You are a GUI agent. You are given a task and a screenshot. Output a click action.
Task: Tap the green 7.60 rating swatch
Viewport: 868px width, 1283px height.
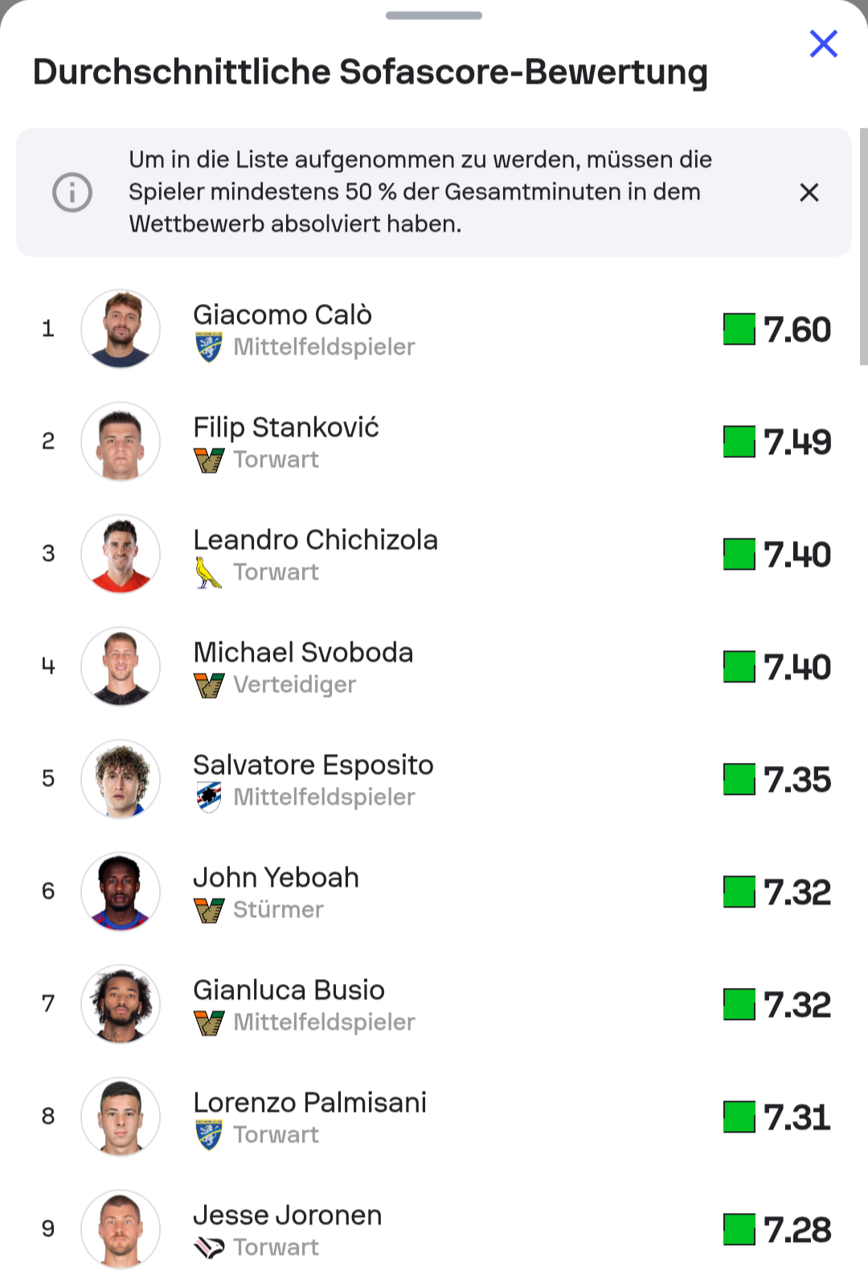pos(739,329)
